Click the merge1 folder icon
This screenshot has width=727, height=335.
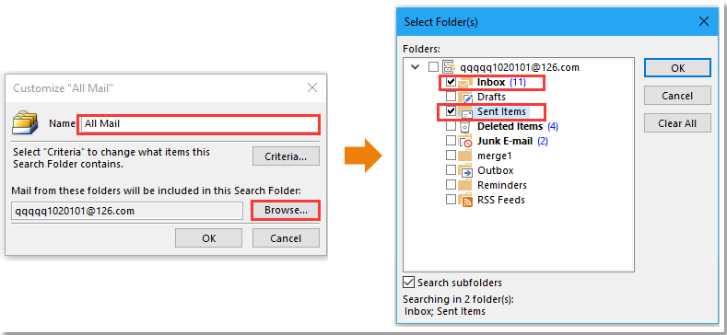click(465, 156)
